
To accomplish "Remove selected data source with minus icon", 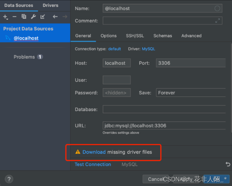I will click(14, 17).
